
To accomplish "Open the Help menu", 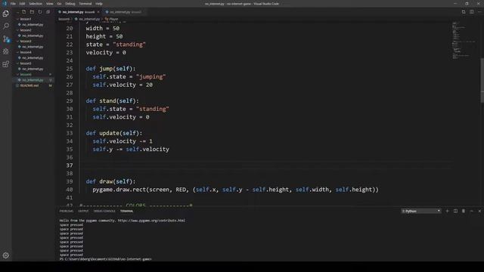I will pos(99,4).
